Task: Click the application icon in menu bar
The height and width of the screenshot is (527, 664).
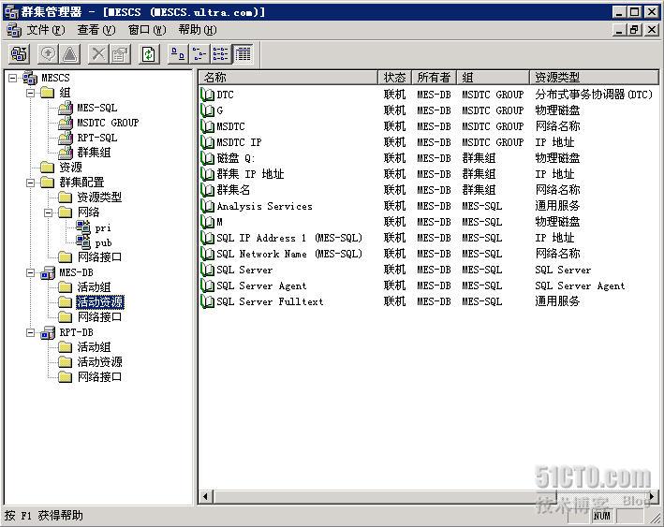Action: [x=14, y=30]
